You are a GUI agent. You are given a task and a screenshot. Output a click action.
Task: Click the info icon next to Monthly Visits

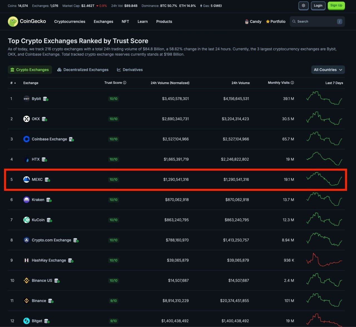(292, 83)
